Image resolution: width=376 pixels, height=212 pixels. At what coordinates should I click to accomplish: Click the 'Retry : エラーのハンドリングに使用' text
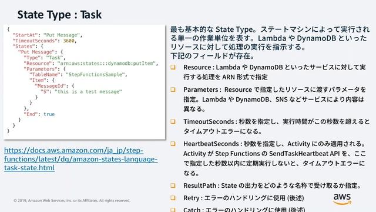tap(244, 198)
